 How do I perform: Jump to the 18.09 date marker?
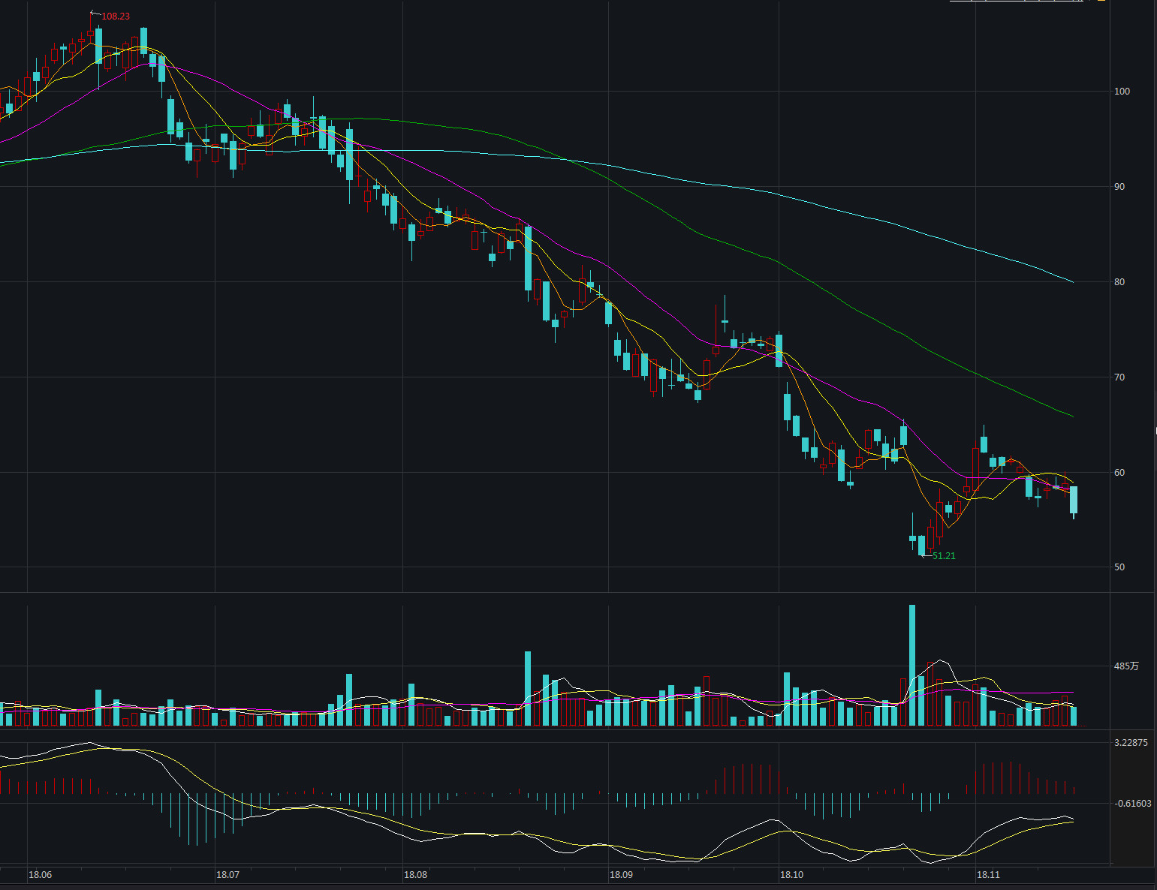point(621,875)
